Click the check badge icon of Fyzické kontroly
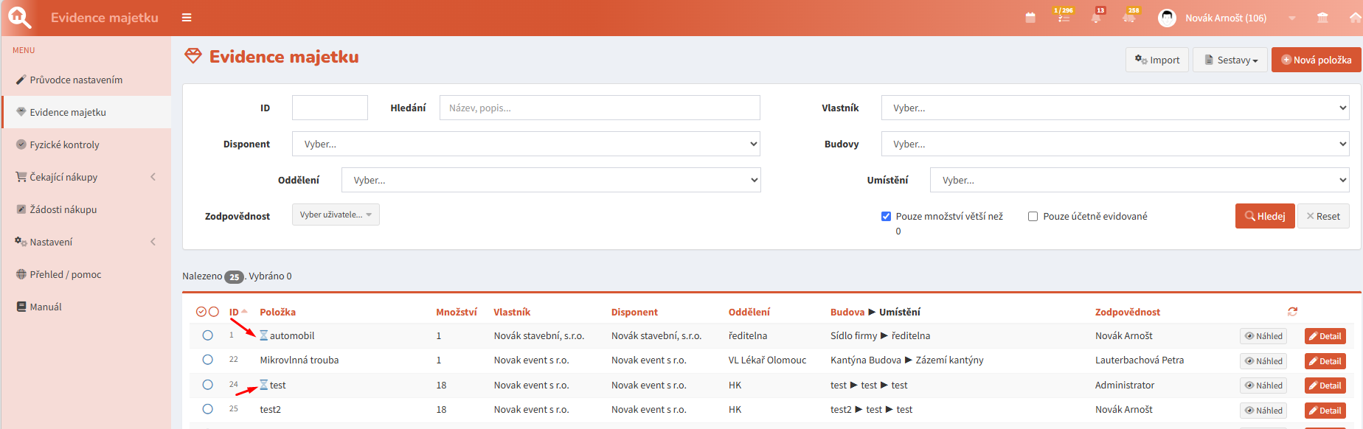1363x429 pixels. tap(21, 144)
